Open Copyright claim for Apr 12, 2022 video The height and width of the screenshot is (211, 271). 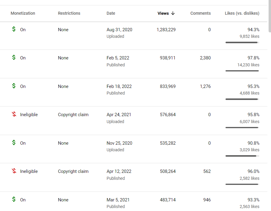click(x=73, y=171)
